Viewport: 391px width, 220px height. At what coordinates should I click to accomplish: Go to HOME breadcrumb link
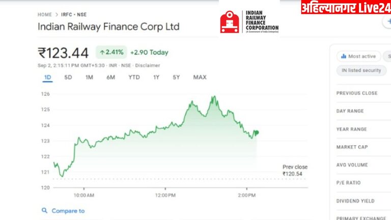pos(44,15)
